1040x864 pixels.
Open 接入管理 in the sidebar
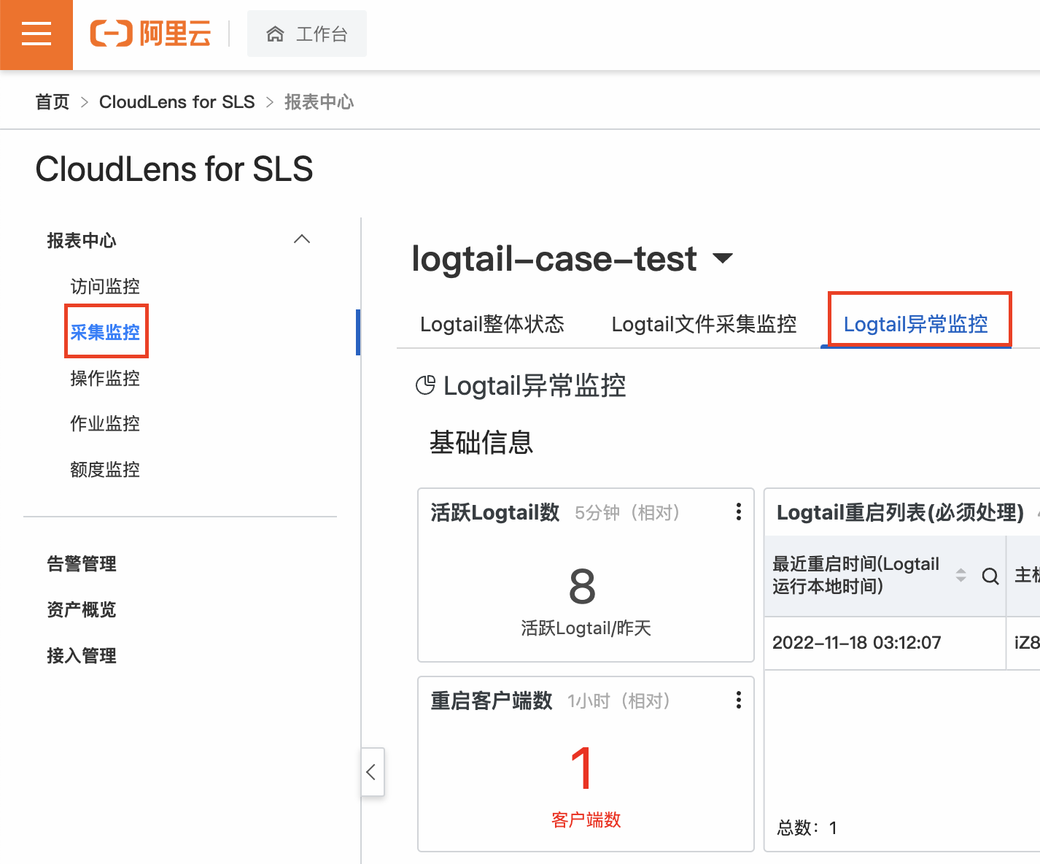[x=82, y=655]
